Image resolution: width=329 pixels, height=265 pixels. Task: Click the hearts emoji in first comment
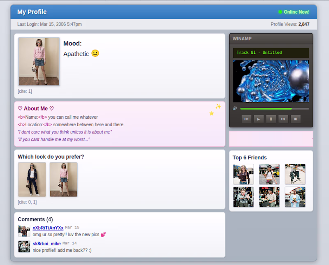click(103, 235)
